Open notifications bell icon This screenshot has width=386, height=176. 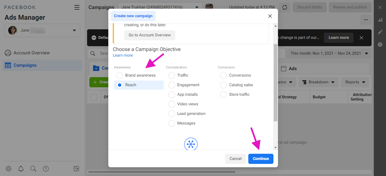[21, 169]
